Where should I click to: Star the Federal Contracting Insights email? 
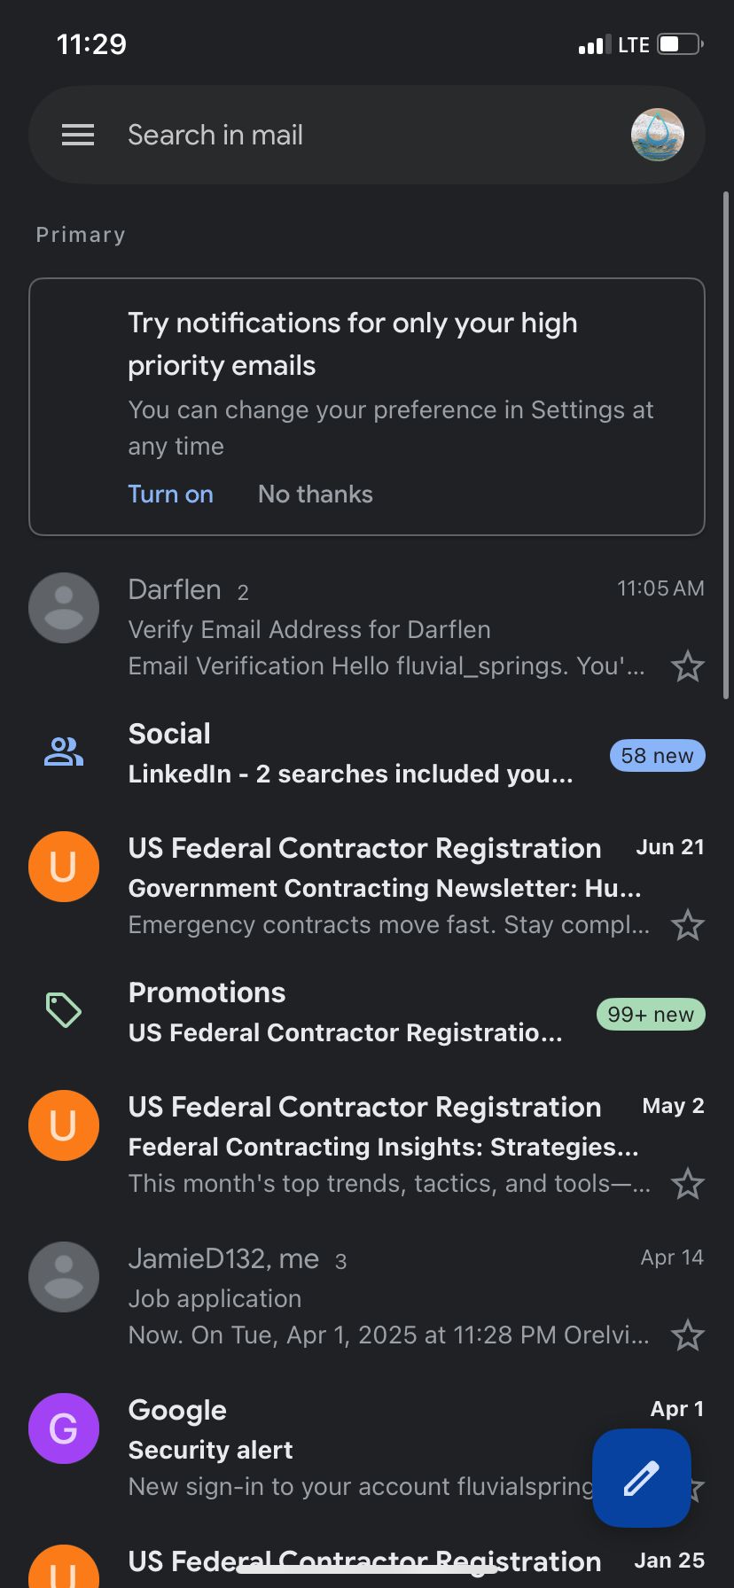point(688,1184)
